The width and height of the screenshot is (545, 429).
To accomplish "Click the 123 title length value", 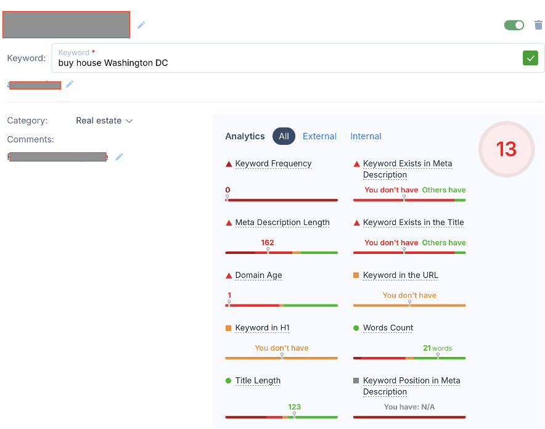I will click(294, 407).
